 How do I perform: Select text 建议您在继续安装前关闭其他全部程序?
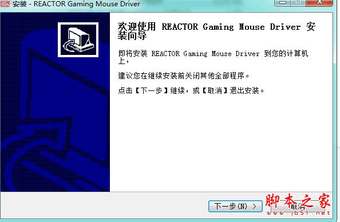[183, 76]
